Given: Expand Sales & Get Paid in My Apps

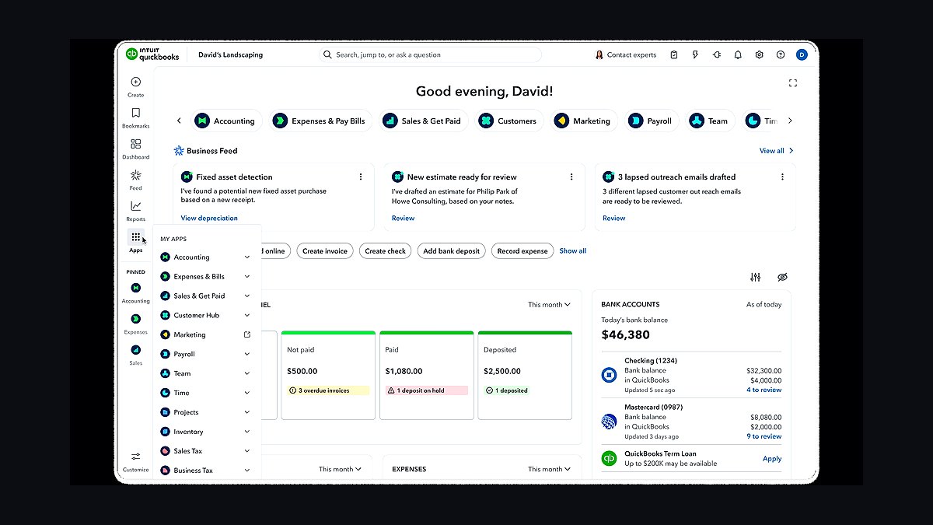Looking at the screenshot, I should click(x=247, y=296).
